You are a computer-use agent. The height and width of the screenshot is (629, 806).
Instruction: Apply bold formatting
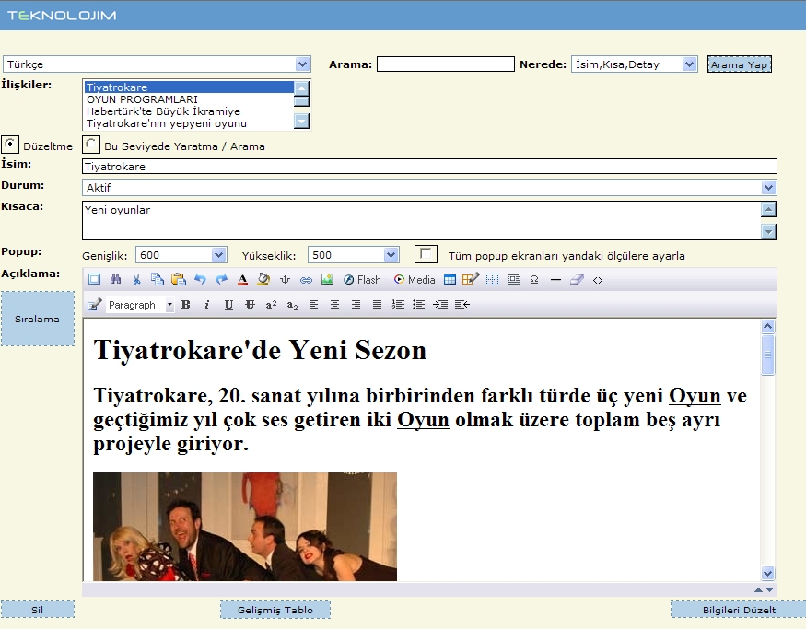tap(185, 305)
